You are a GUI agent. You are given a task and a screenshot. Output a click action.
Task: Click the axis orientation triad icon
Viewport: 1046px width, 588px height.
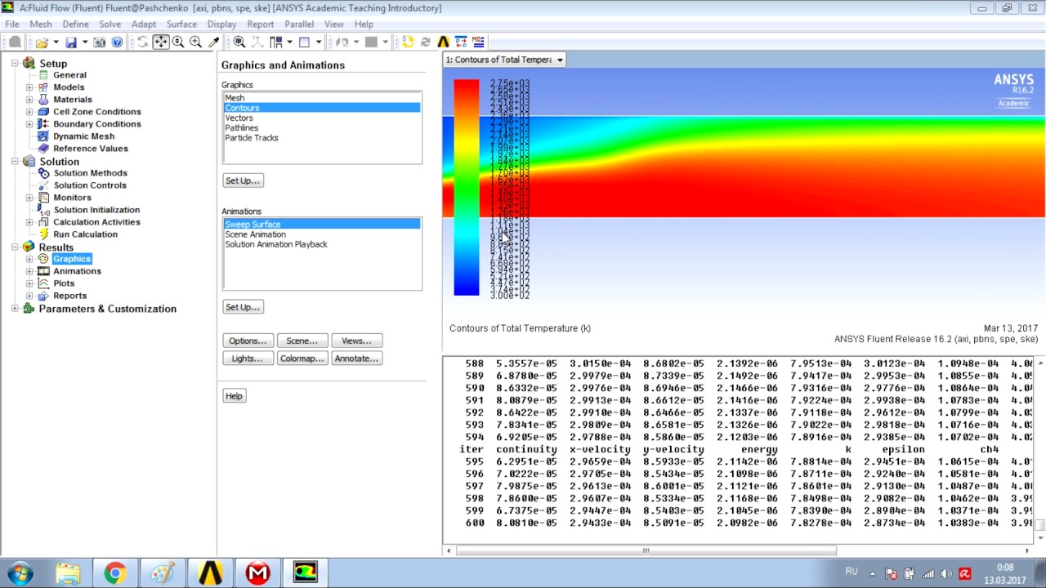pos(257,42)
